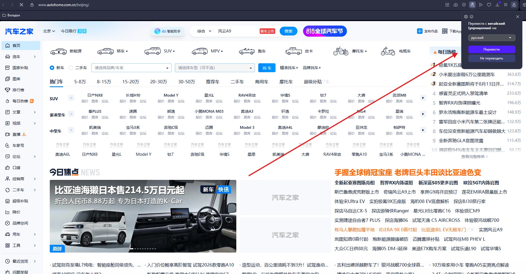The image size is (526, 274).
Task: Save the page using the heart bookmark icon
Action: click(x=489, y=5)
